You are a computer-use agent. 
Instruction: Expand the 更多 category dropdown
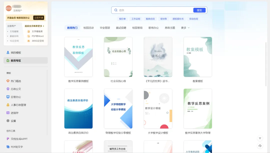185,28
